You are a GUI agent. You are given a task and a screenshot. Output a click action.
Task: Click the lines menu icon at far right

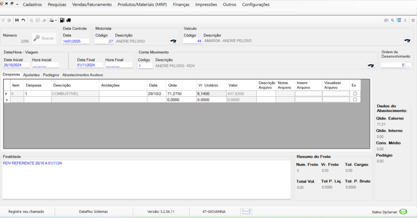[x=413, y=20]
